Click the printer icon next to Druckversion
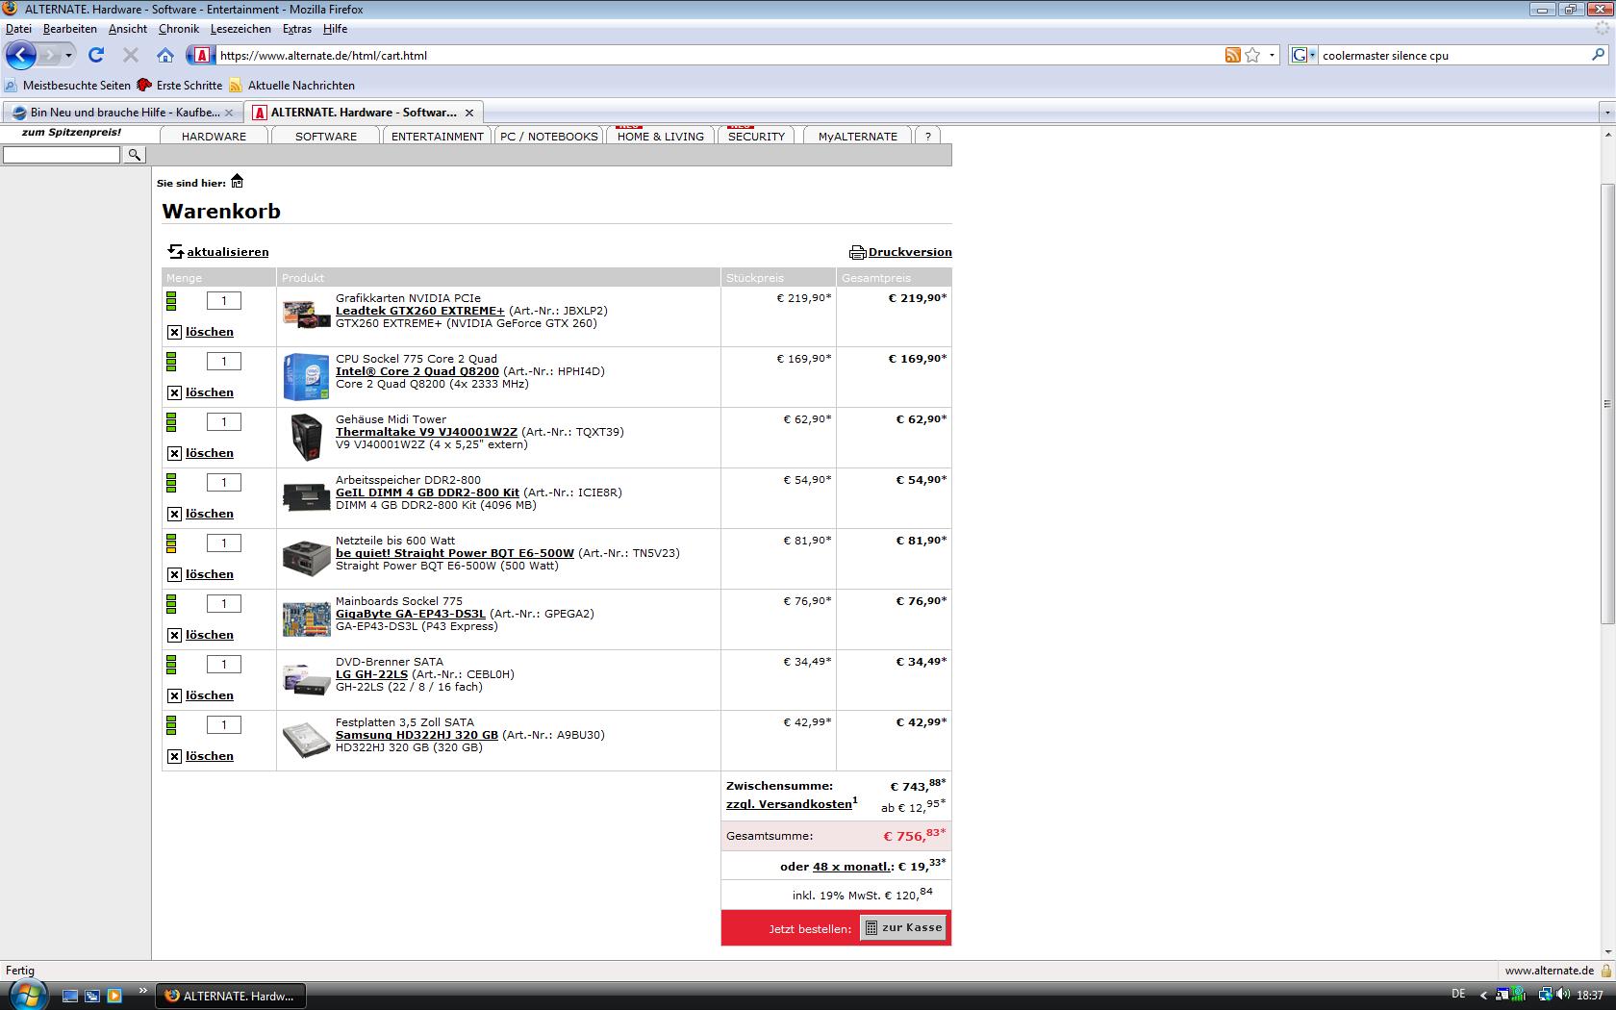This screenshot has height=1010, width=1616. click(x=858, y=252)
